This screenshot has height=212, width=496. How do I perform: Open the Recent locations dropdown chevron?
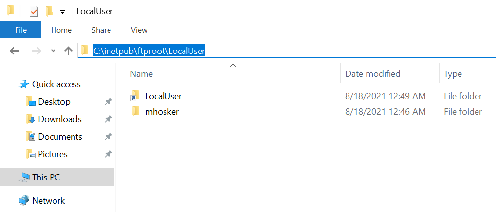[x=53, y=51]
